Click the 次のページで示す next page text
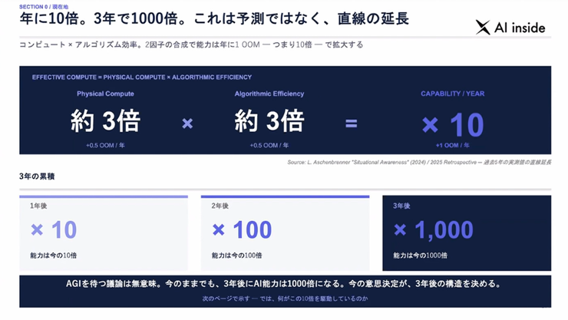568x320 pixels. [285, 299]
